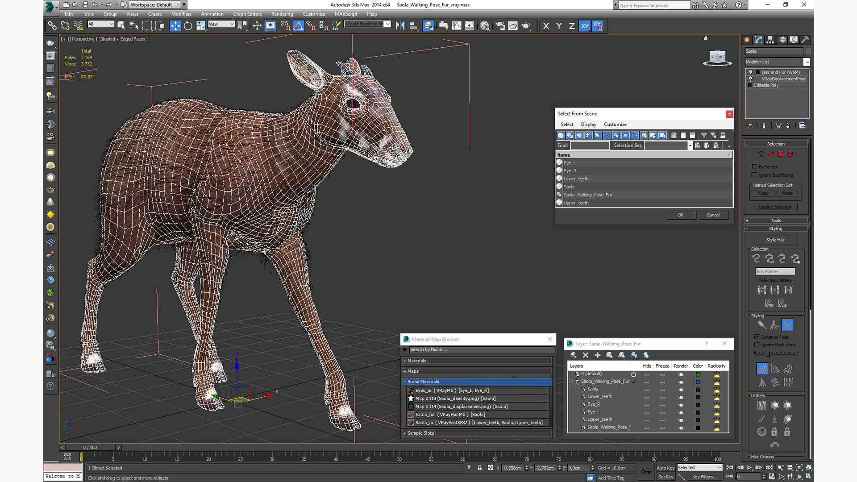Expand the Maps section in the Material Browser

(477, 371)
